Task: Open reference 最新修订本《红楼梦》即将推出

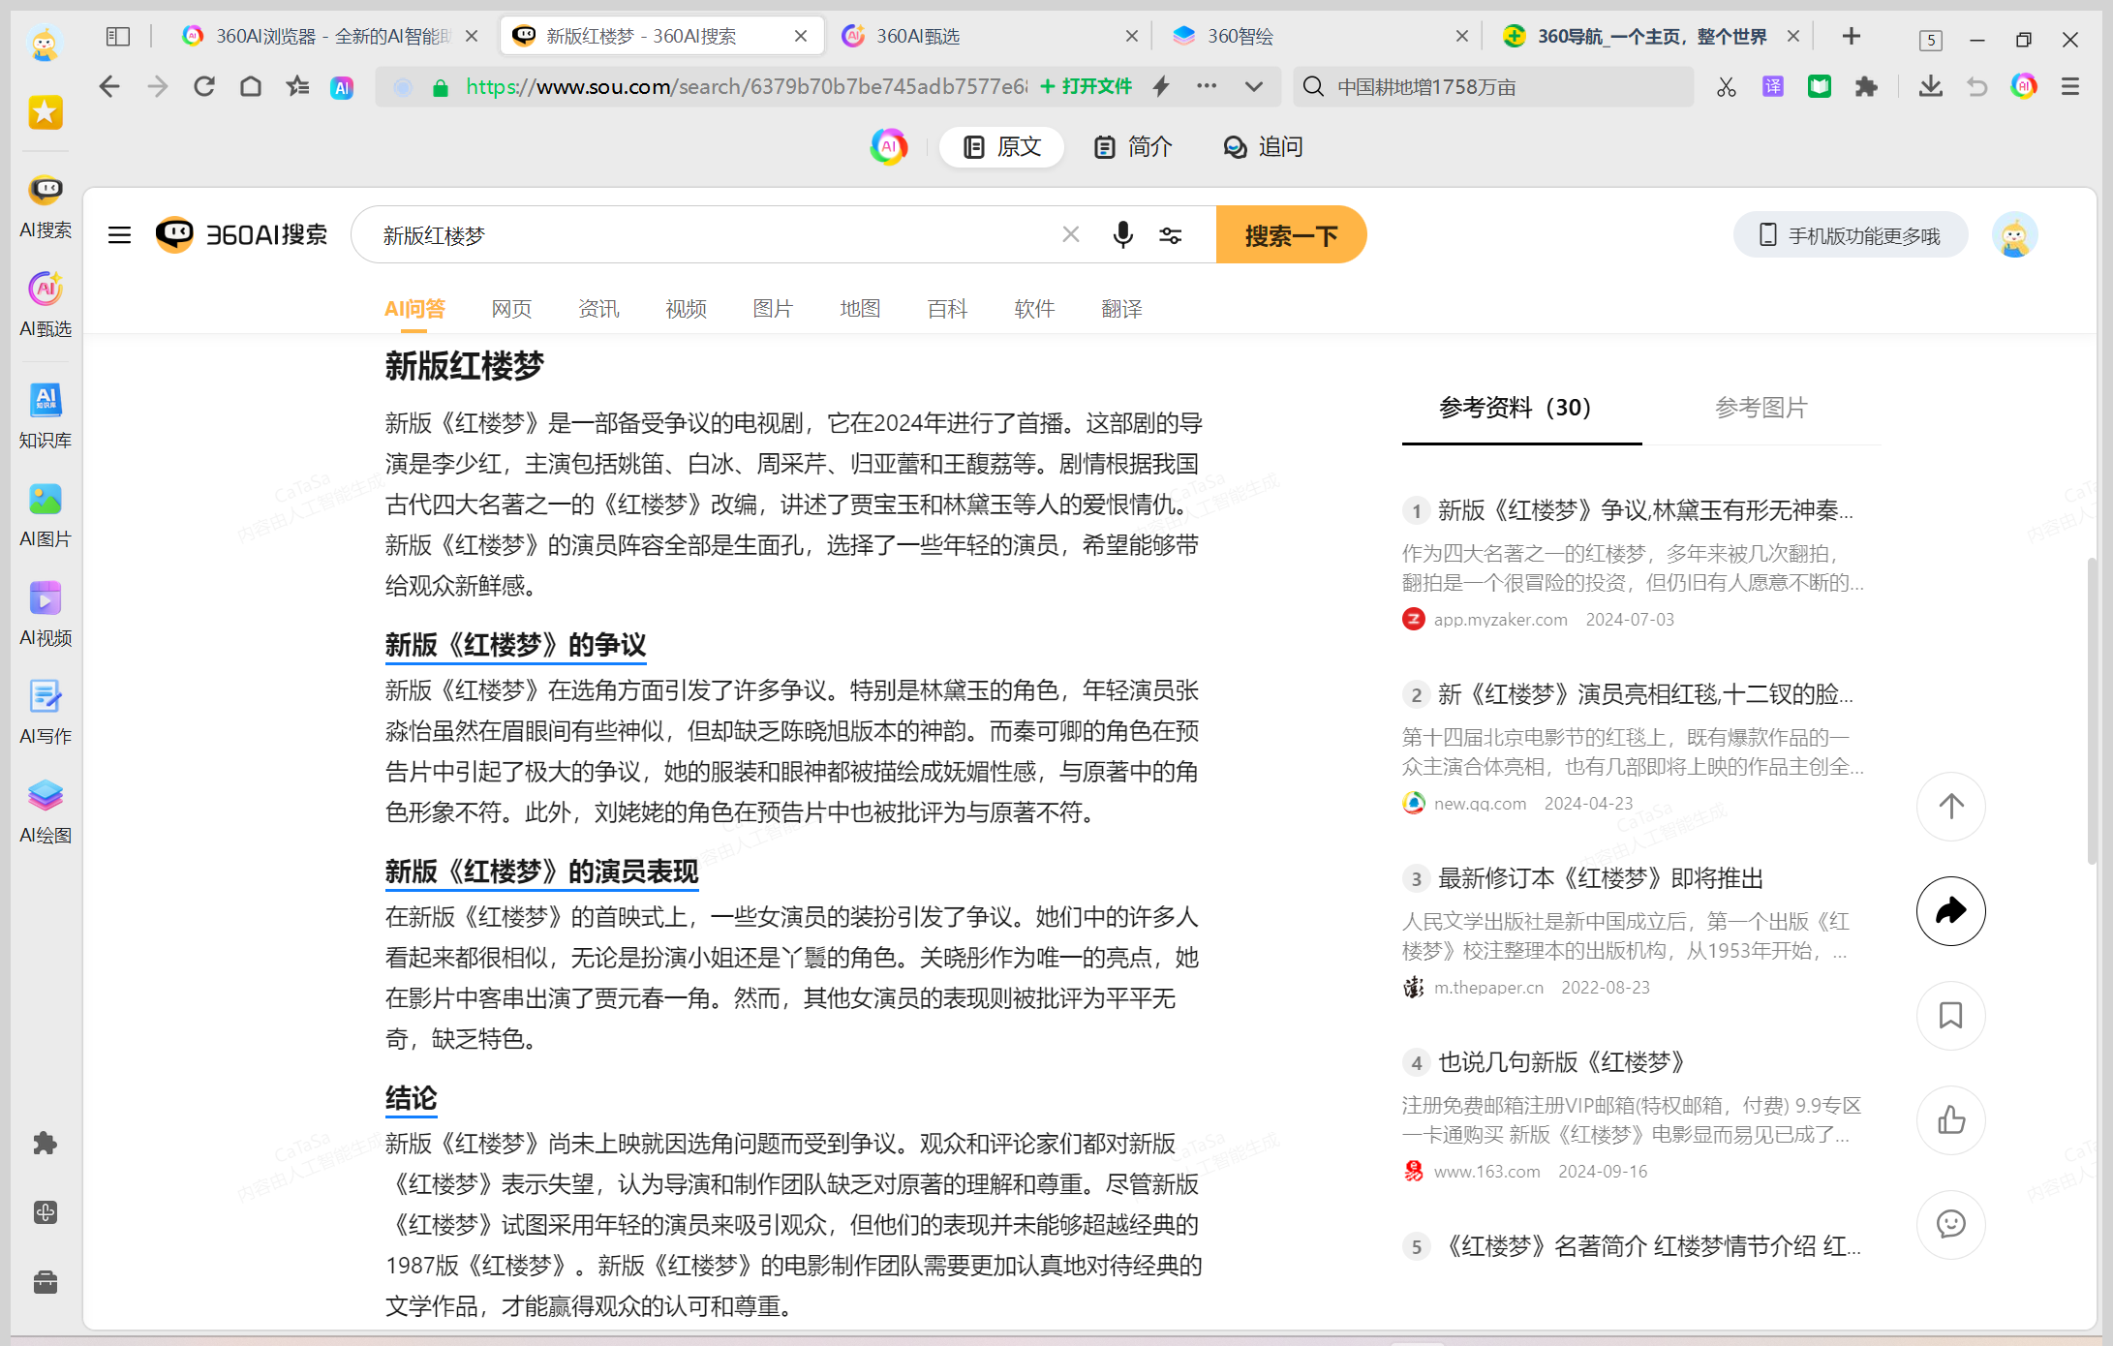Action: click(1600, 878)
